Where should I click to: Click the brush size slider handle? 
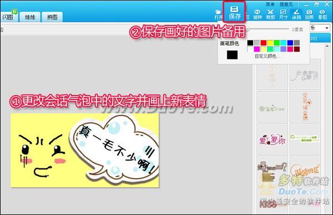pyautogui.click(x=248, y=29)
